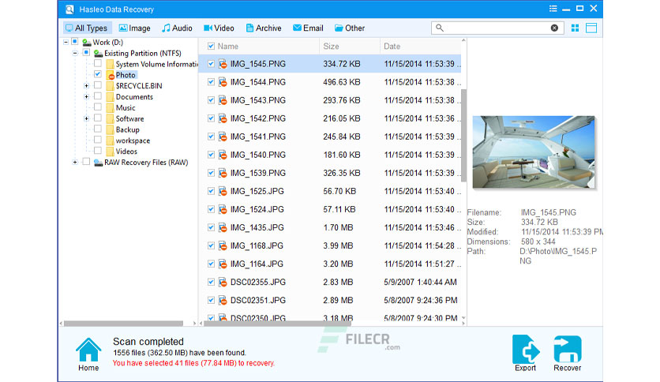Click the Documents folder icon
This screenshot has width=660, height=382.
pos(111,97)
